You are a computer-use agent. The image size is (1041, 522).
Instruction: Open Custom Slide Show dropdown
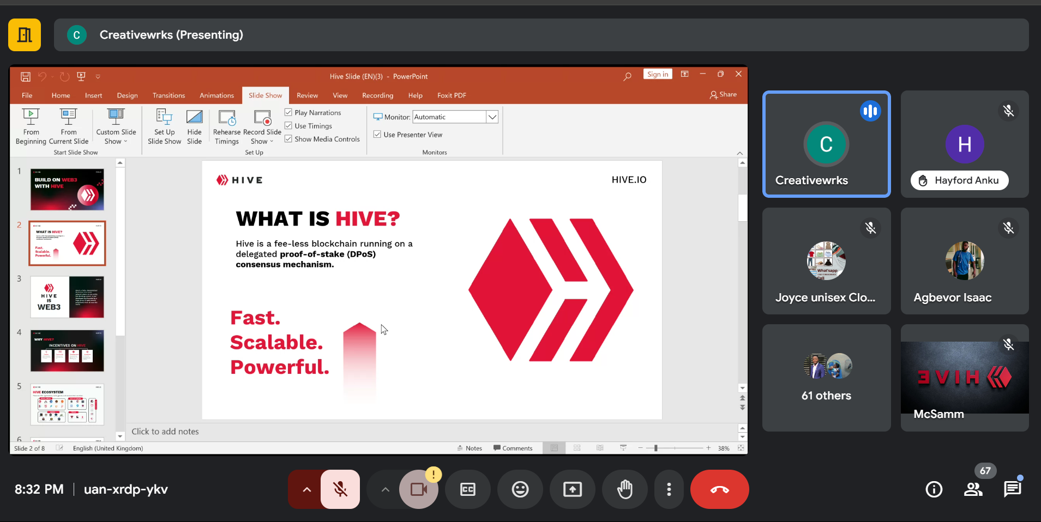point(116,126)
